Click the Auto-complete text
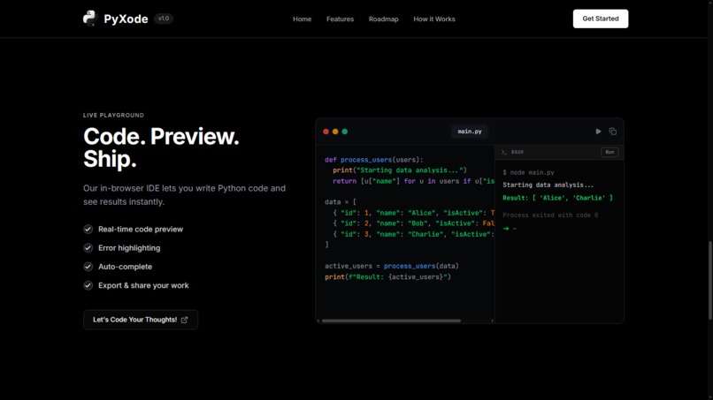The height and width of the screenshot is (400, 713). 125,267
